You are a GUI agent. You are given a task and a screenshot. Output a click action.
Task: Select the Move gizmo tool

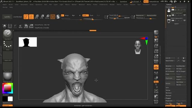pos(37,17)
